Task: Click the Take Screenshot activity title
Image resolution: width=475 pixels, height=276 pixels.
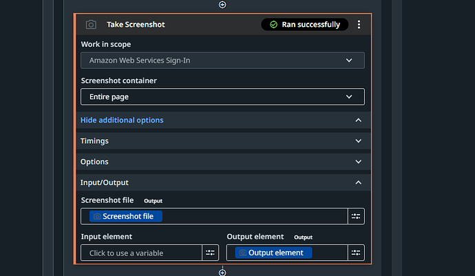Action: click(x=136, y=25)
